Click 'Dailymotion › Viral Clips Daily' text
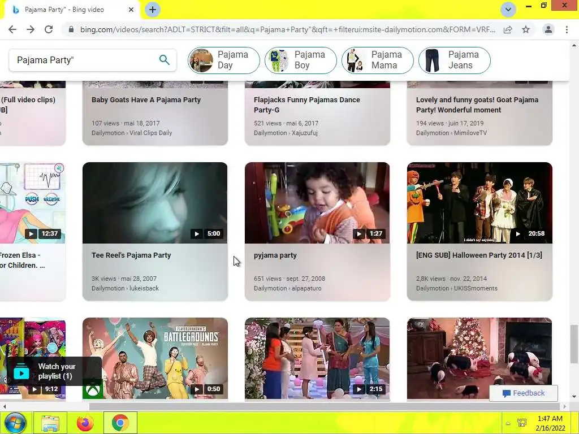This screenshot has width=579, height=434. tap(132, 133)
